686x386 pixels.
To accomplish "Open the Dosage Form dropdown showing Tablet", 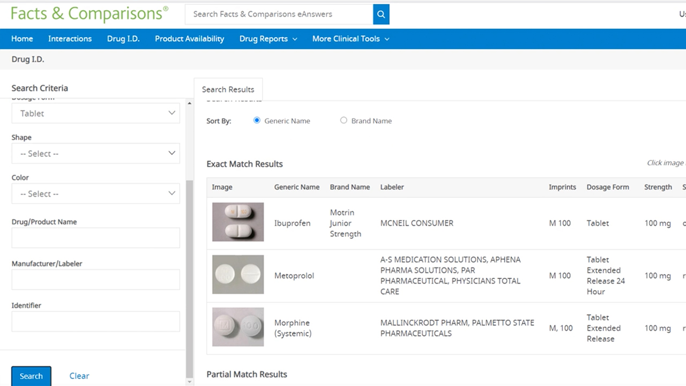I will (x=95, y=113).
